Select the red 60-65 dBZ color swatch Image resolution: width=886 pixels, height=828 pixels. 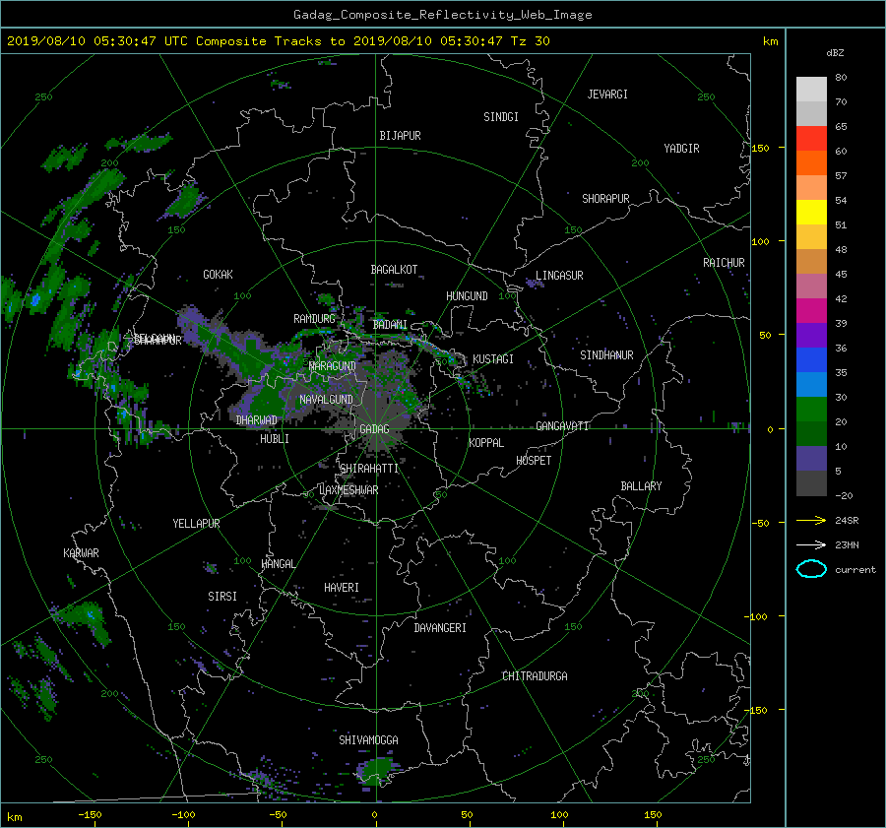point(811,138)
